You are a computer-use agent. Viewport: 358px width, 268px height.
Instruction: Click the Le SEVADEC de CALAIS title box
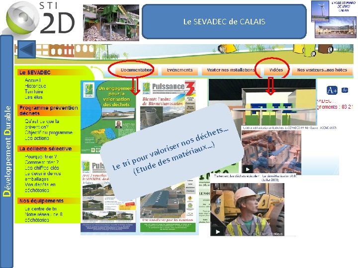[224, 21]
